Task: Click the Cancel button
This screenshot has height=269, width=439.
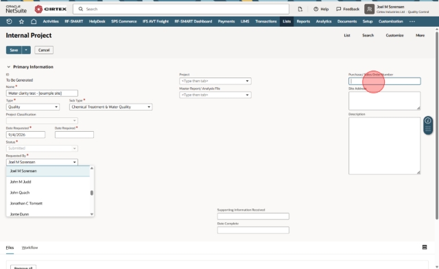Action: tap(44, 50)
